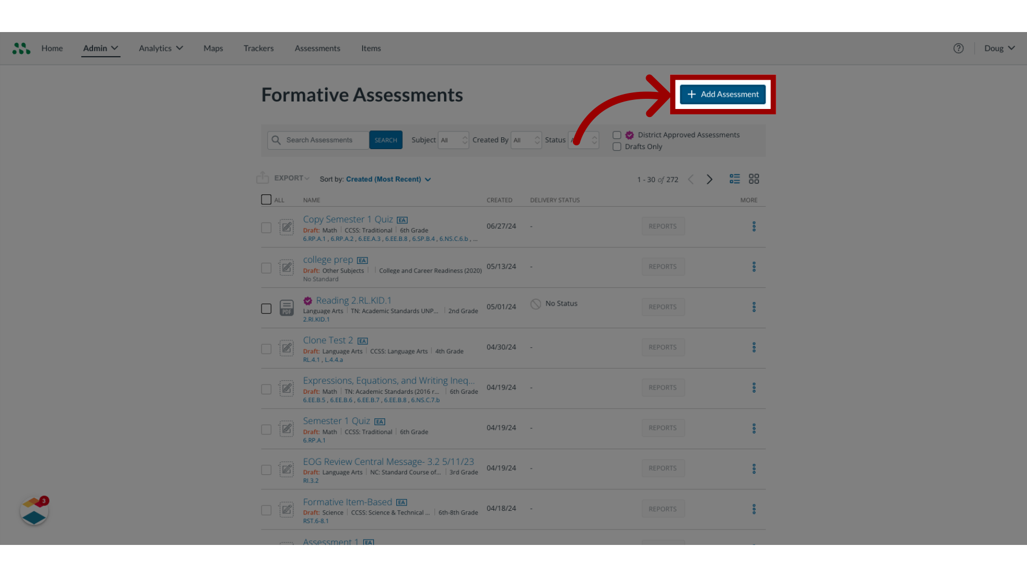Click the Analytics menu item
Image resolution: width=1027 pixels, height=577 pixels.
pos(160,48)
